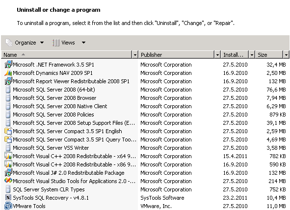Image resolution: width=290 pixels, height=210 pixels.
Task: Click the SQL Server 2008 Policies icon
Action: [8, 115]
